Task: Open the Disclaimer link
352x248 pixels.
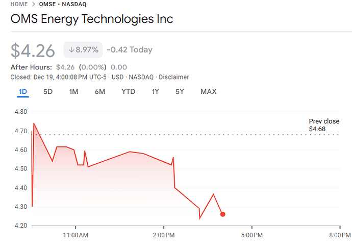Action: click(x=173, y=77)
